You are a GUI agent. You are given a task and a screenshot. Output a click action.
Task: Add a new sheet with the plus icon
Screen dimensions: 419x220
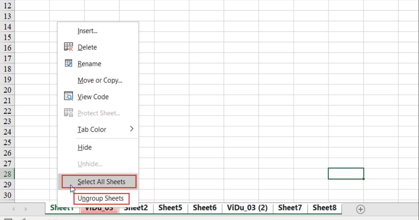pos(360,208)
